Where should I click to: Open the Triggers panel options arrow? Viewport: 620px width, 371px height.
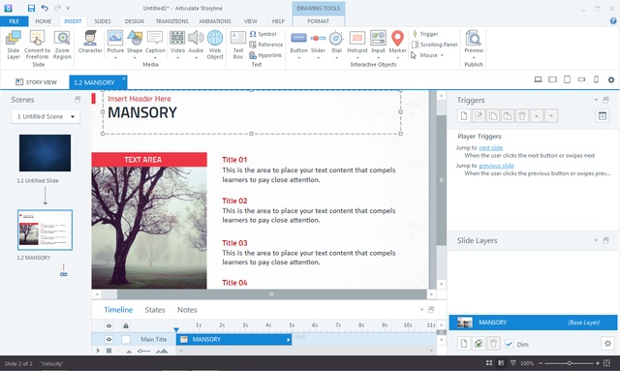(596, 100)
